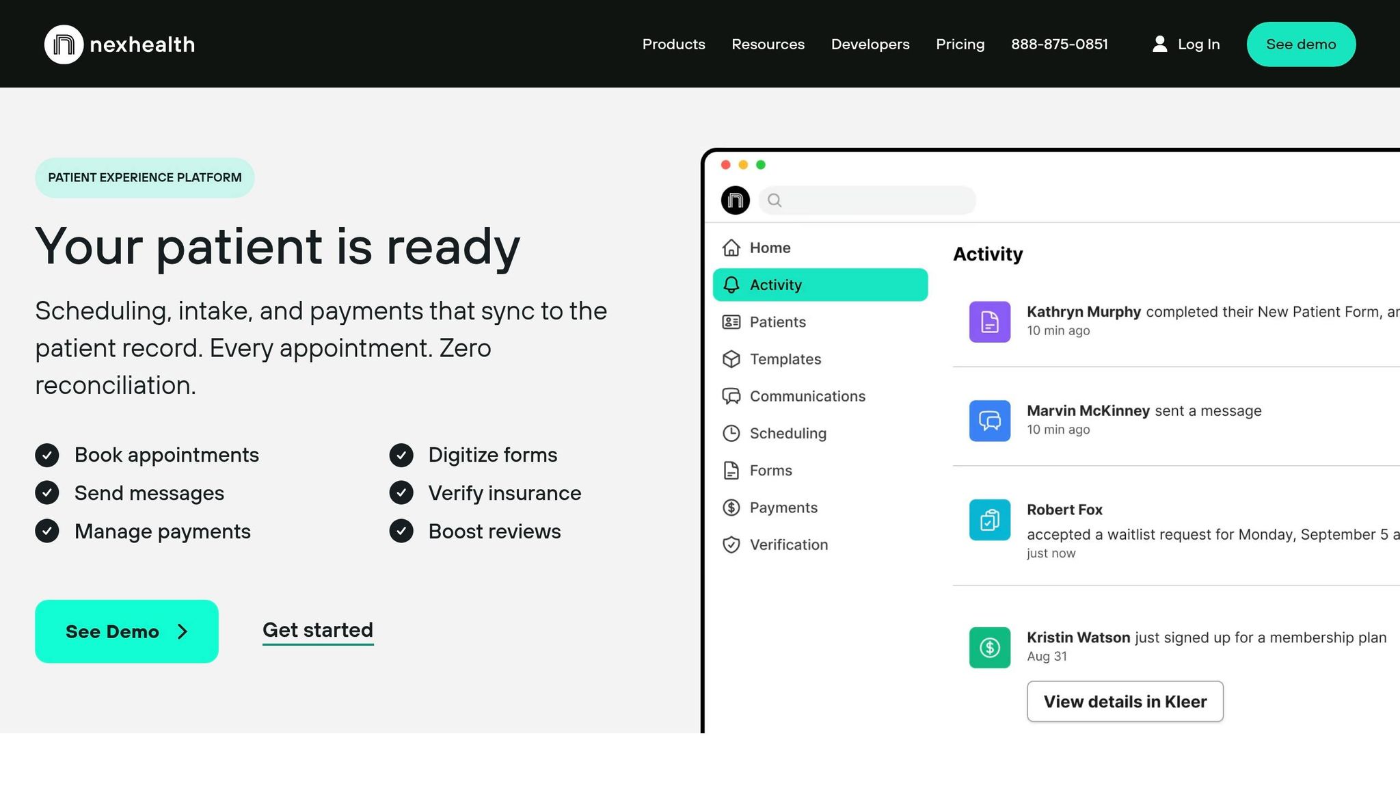This screenshot has width=1400, height=788.
Task: Click the Communications chat bubble icon
Action: point(731,396)
